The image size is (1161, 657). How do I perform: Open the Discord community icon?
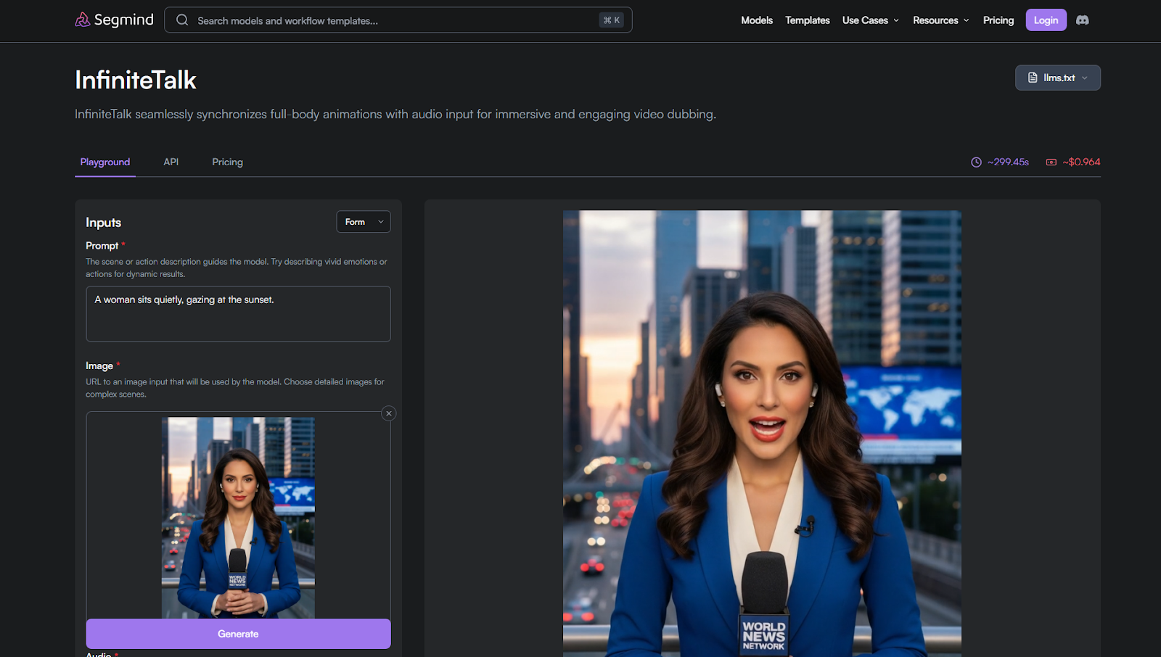tap(1082, 20)
